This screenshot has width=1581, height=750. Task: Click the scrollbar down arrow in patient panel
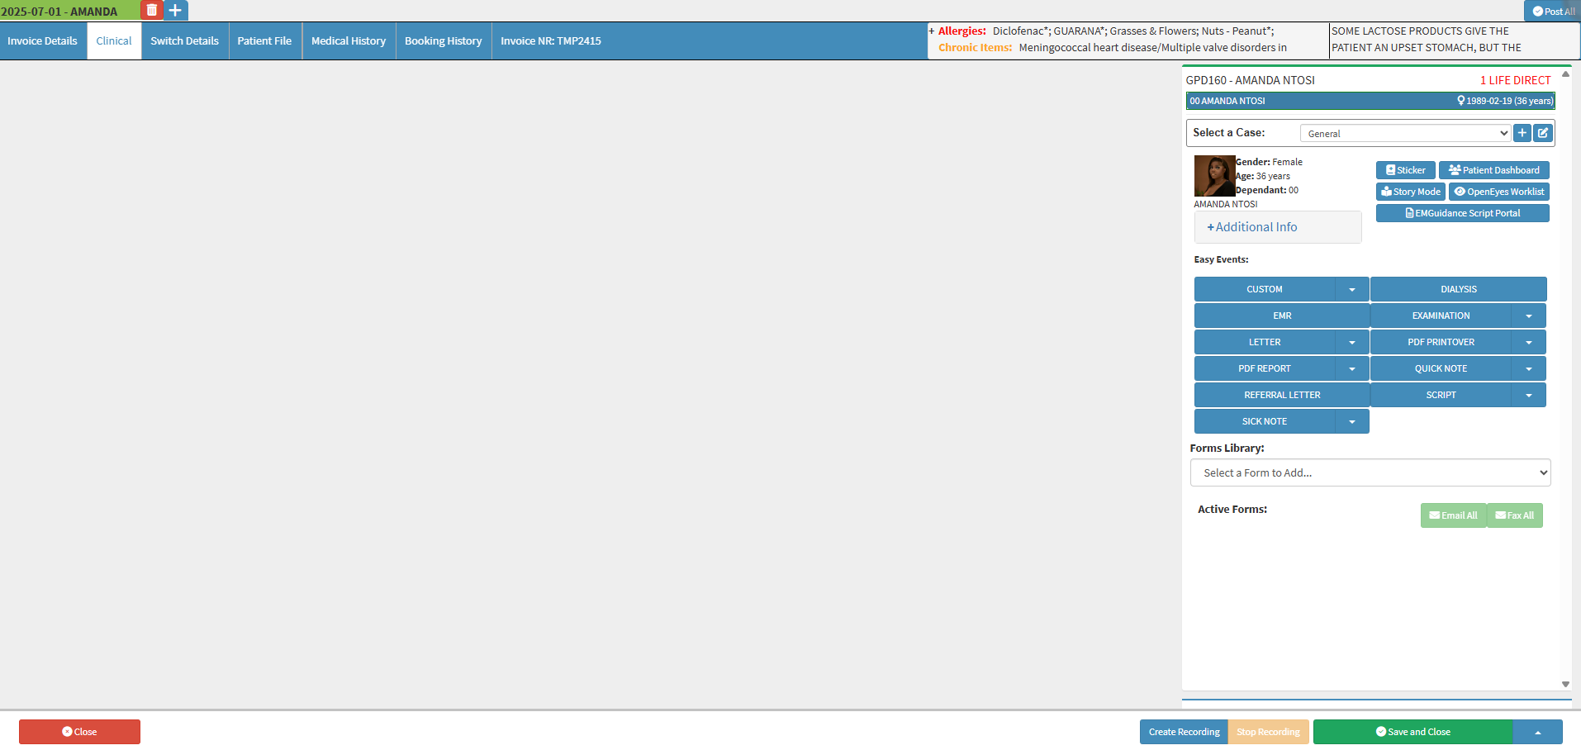click(1565, 684)
